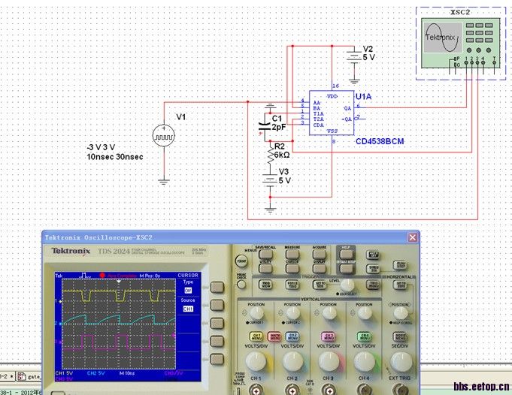Click the CH3 VOLTS/DIV knob
Viewport: 512px width, 395px height.
[x=329, y=361]
